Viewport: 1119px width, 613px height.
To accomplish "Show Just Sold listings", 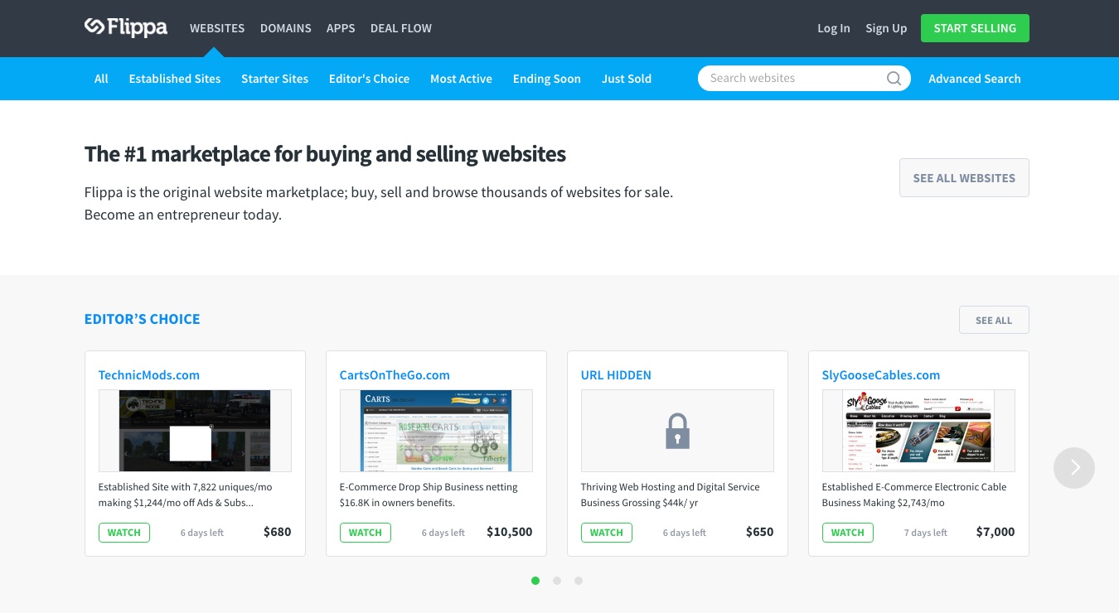I will click(627, 79).
